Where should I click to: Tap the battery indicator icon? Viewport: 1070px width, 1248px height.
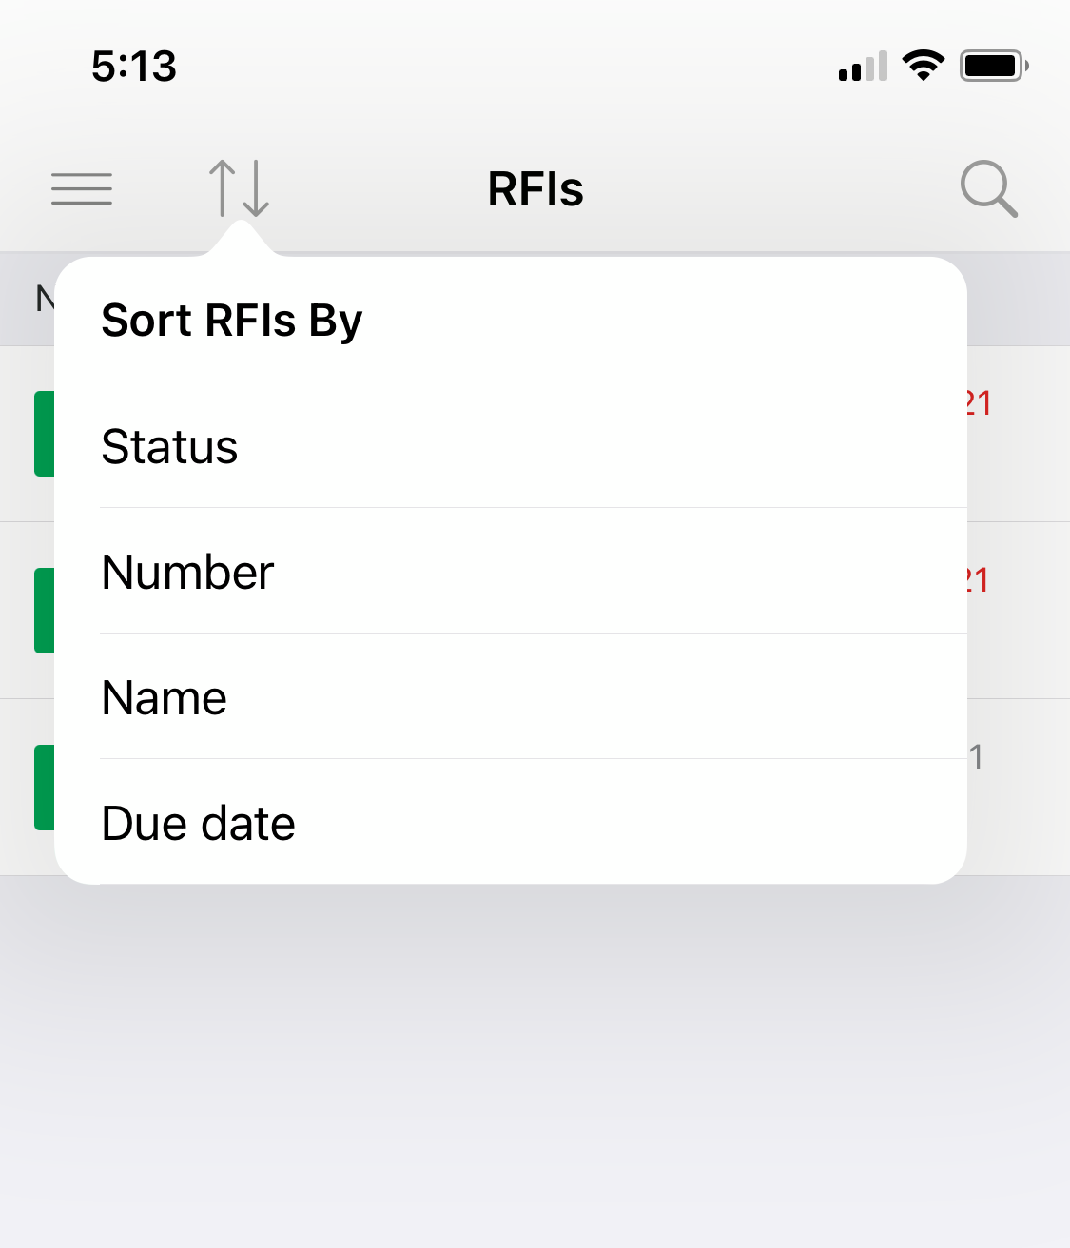pos(993,66)
